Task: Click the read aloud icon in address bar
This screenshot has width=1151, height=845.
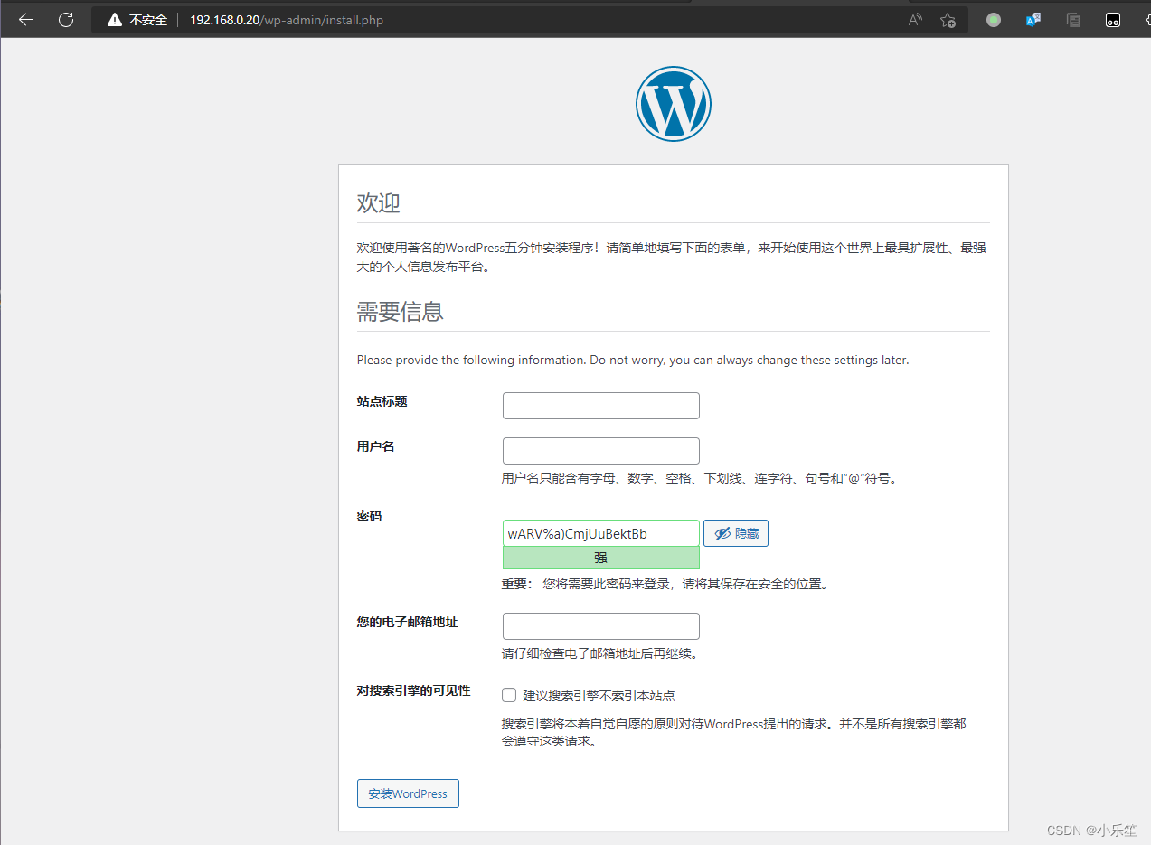Action: 915,20
